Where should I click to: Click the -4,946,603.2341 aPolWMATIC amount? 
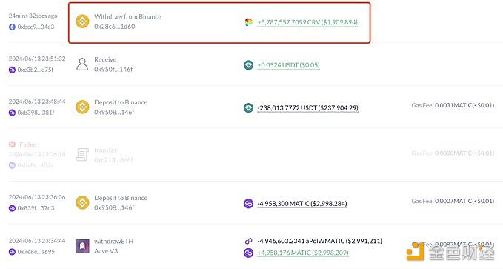point(319,241)
